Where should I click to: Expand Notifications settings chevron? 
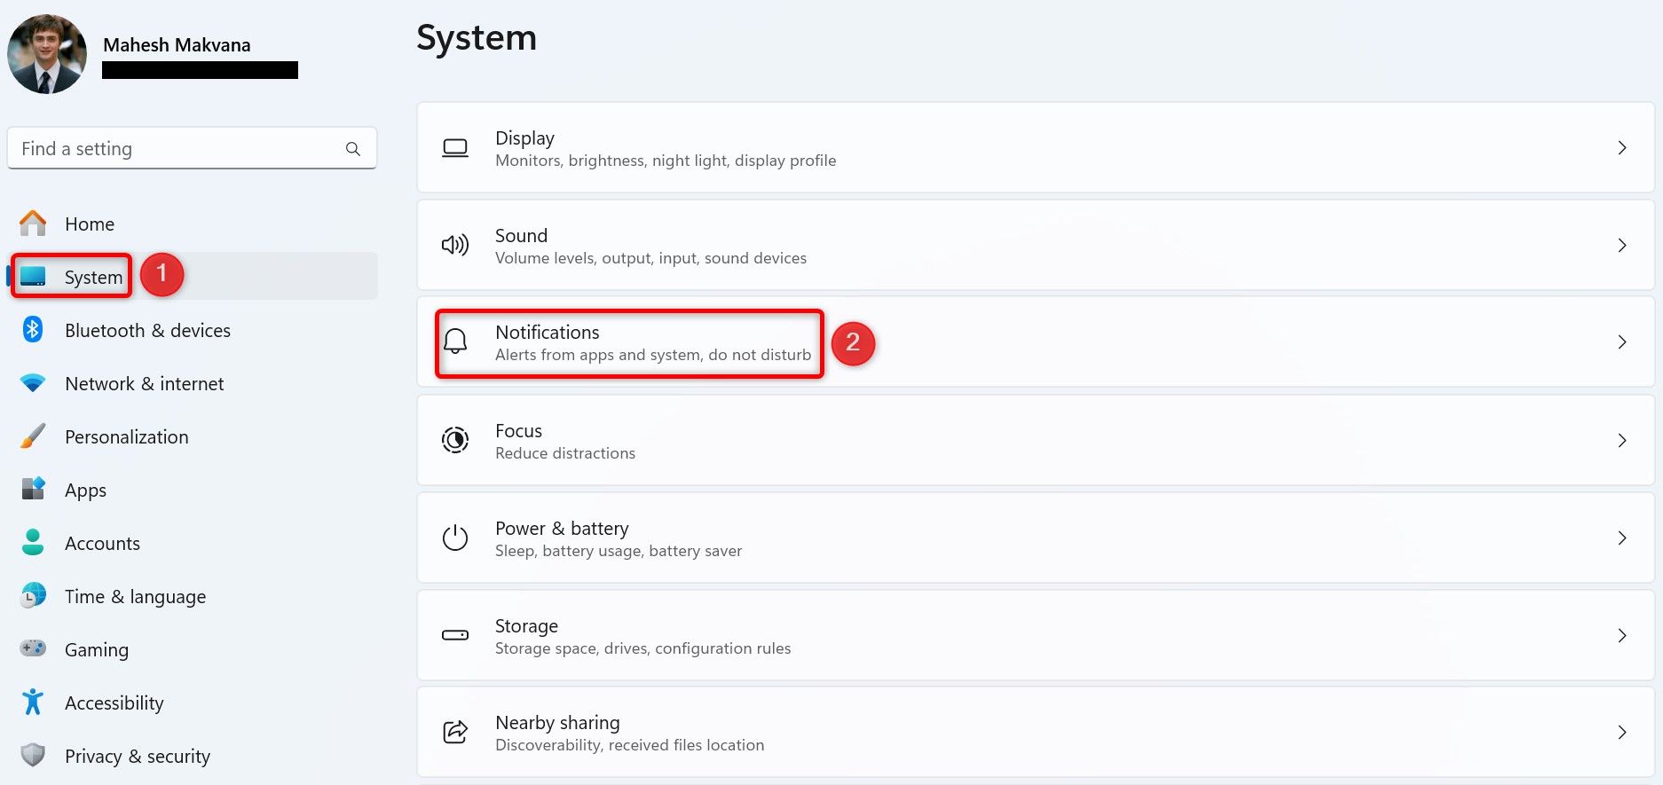coord(1622,342)
